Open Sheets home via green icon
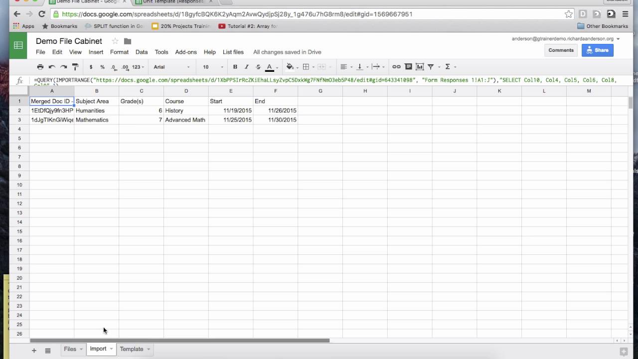Image resolution: width=638 pixels, height=359 pixels. 18,45
